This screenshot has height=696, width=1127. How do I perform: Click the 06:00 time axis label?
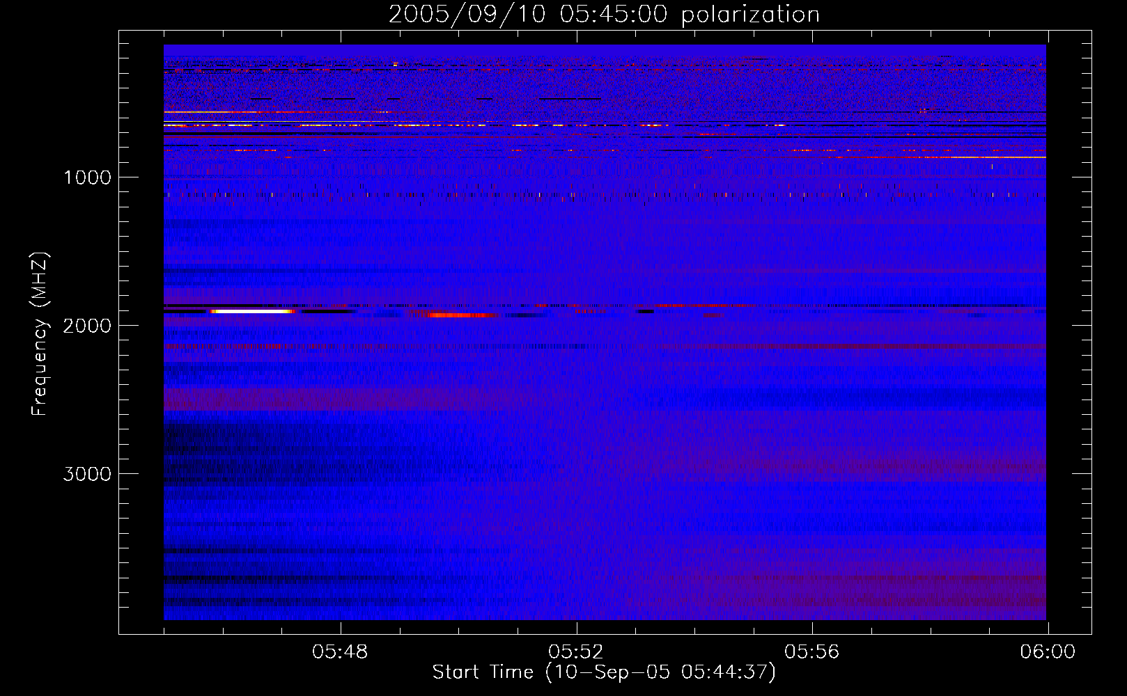1048,652
